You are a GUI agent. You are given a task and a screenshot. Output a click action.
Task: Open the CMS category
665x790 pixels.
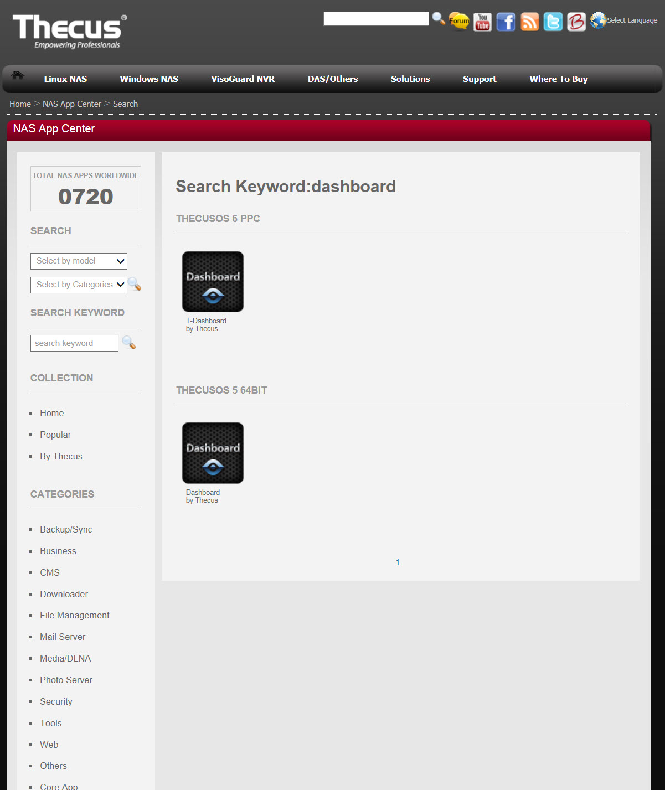click(50, 572)
